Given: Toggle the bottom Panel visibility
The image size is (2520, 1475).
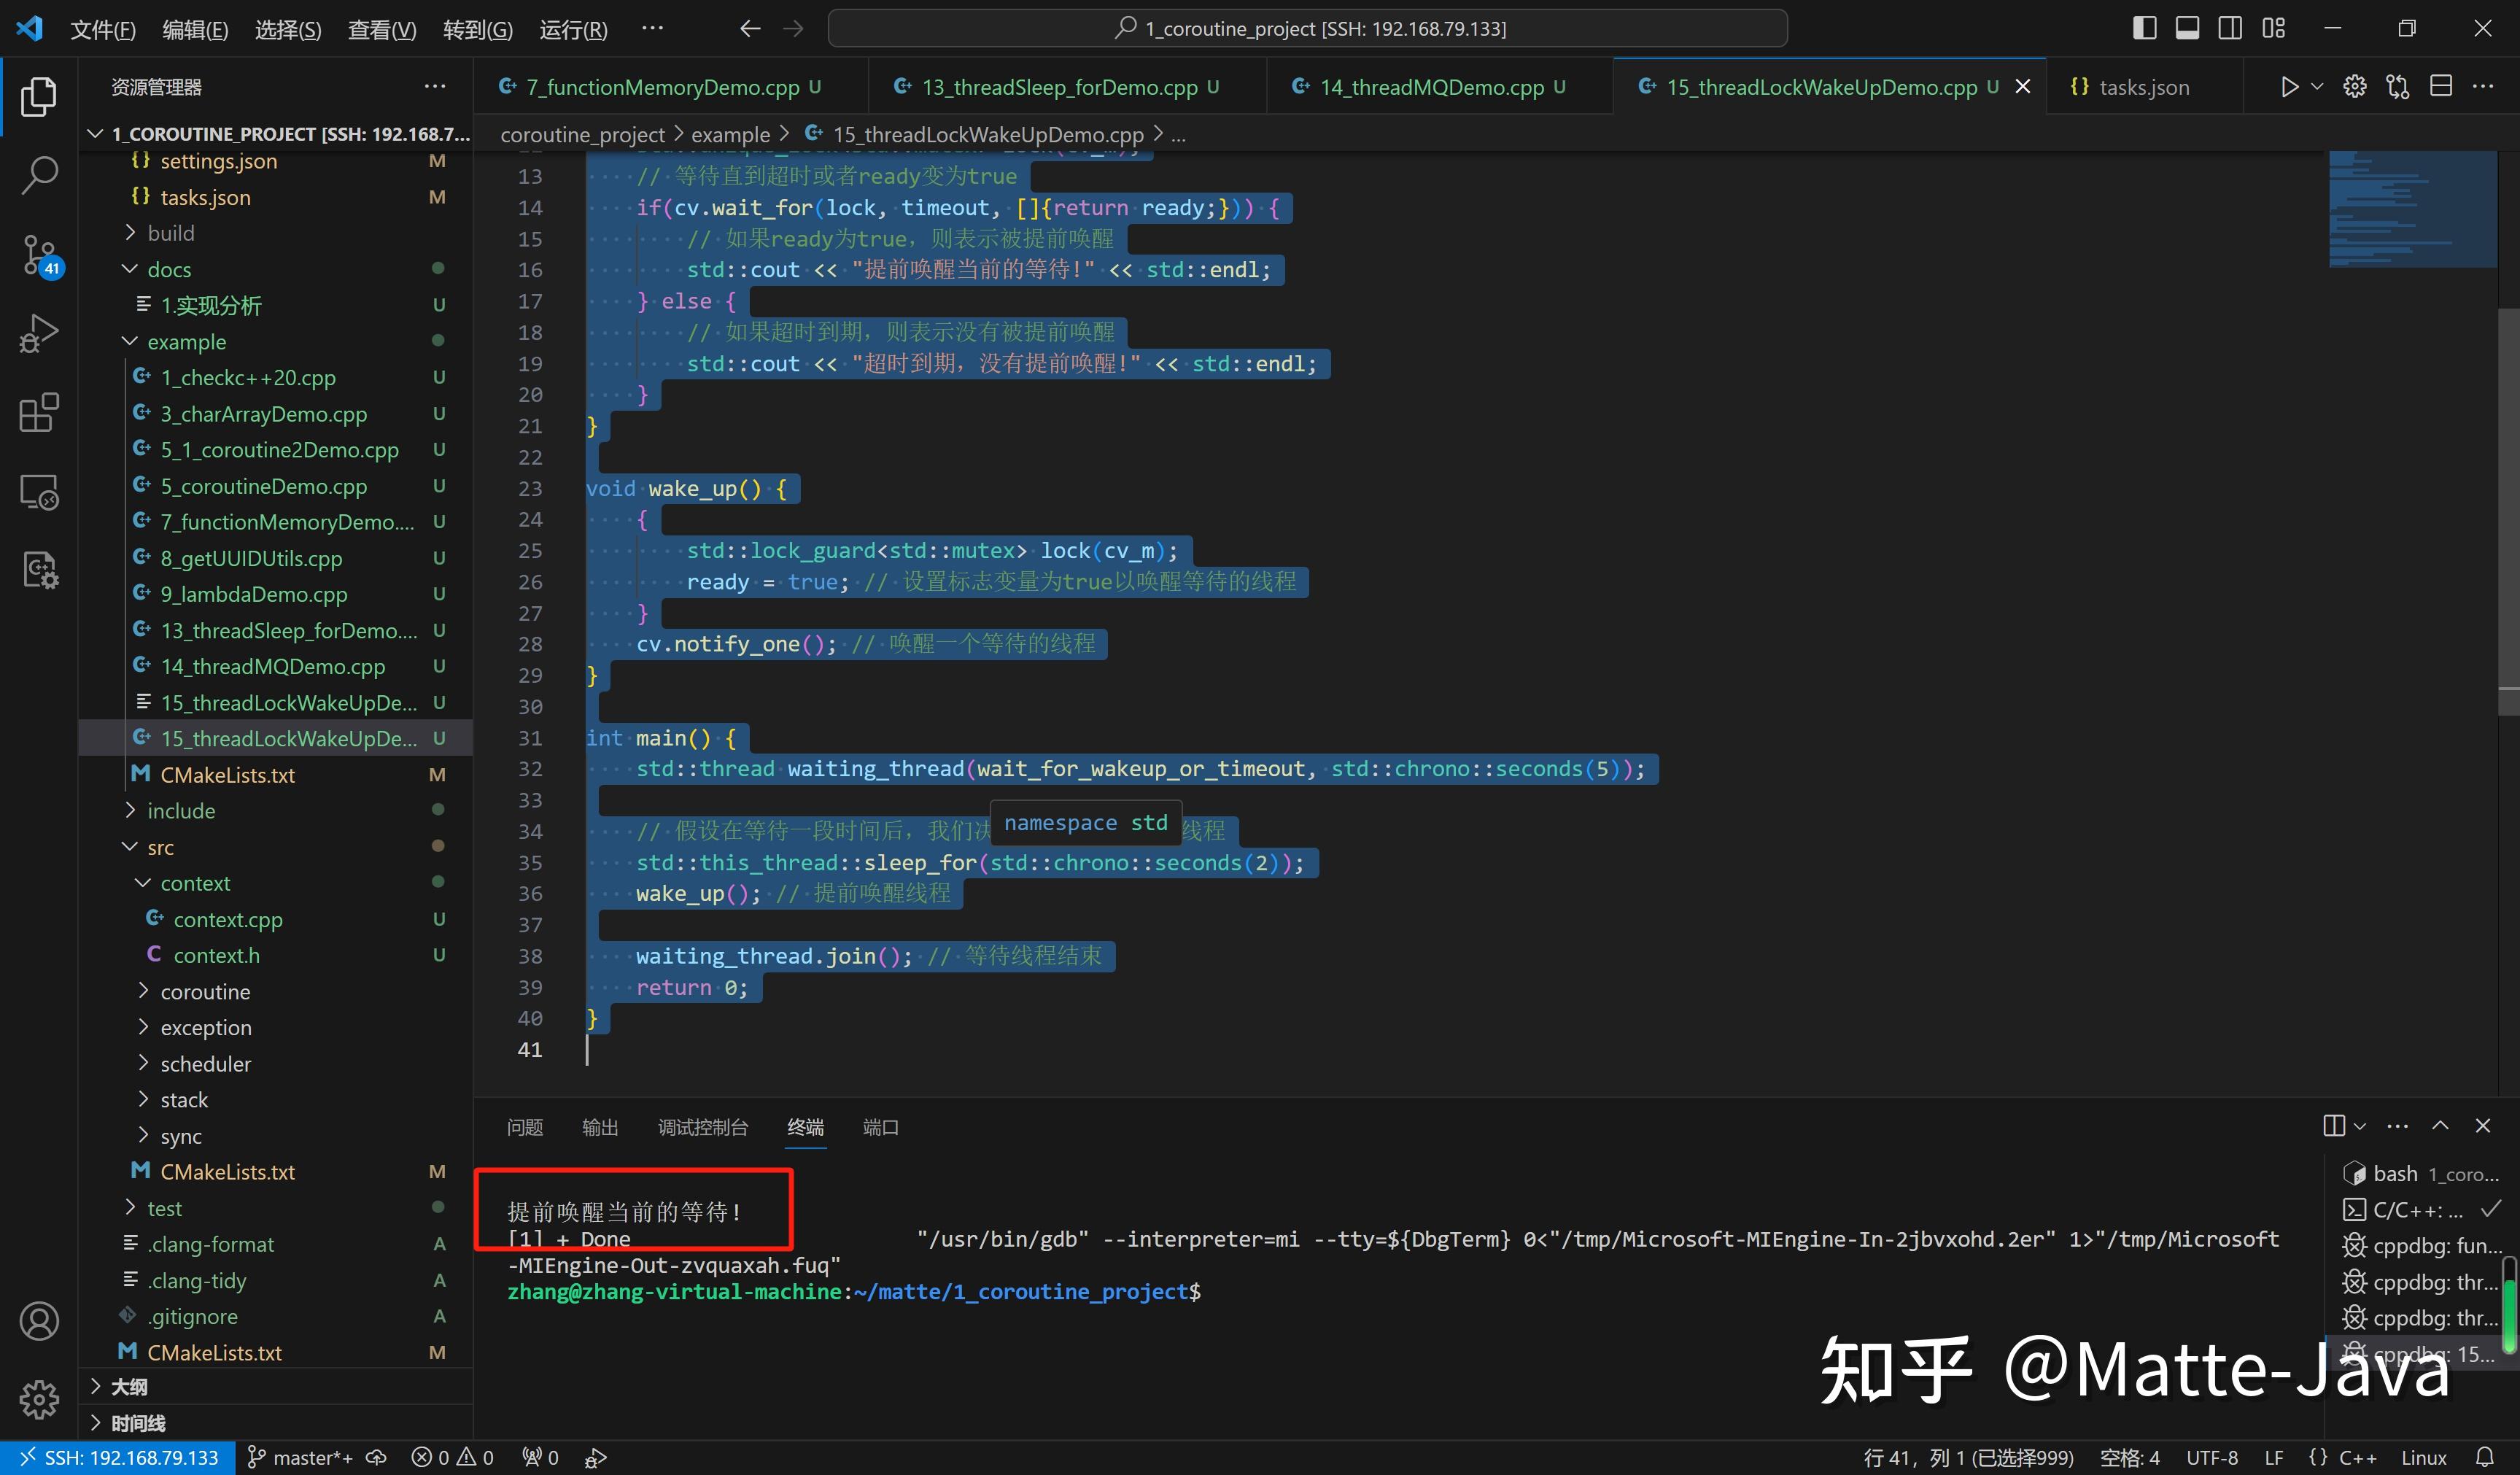Looking at the screenshot, I should point(2187,27).
